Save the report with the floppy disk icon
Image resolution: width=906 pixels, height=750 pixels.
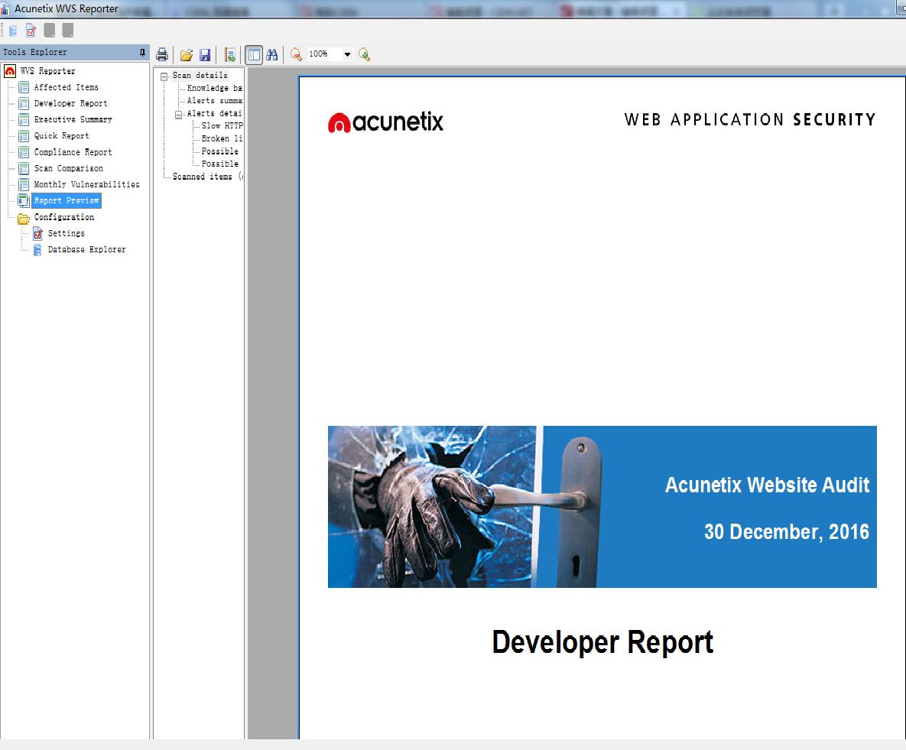click(x=205, y=55)
